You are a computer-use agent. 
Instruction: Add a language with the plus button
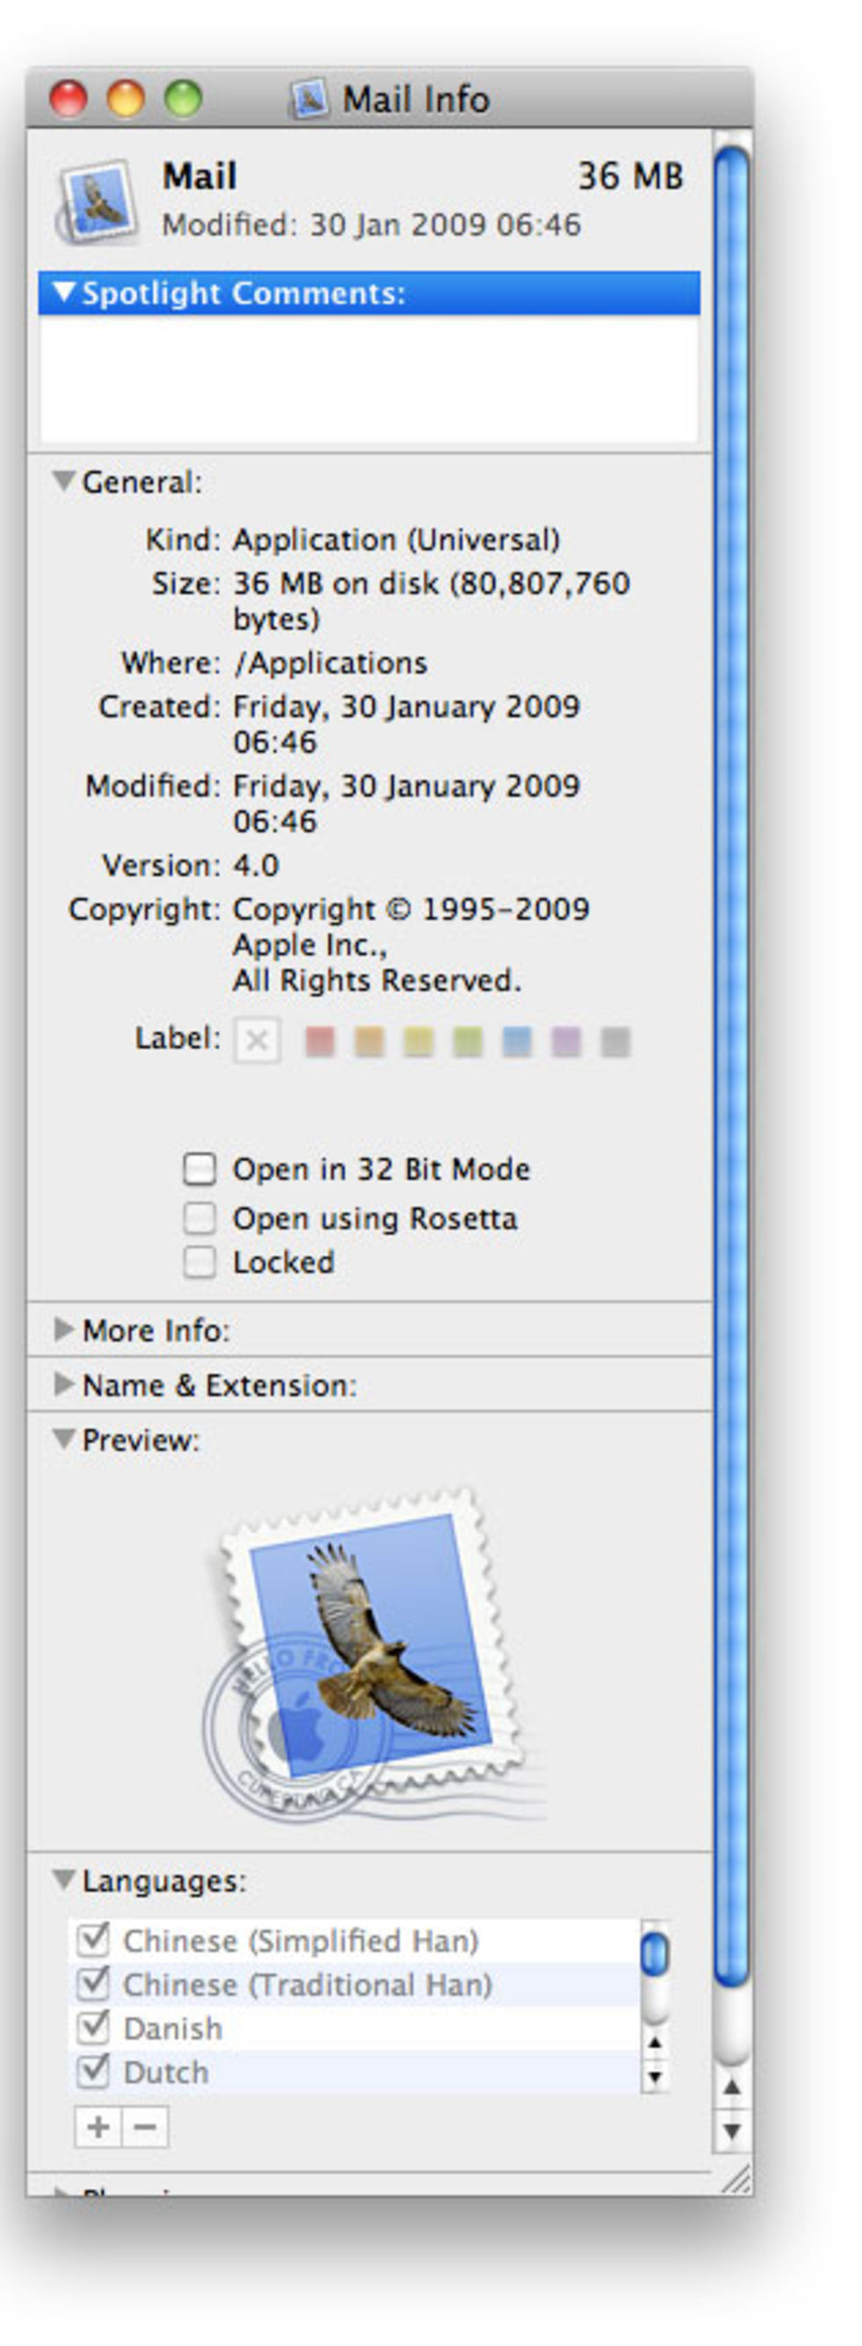click(x=98, y=2128)
